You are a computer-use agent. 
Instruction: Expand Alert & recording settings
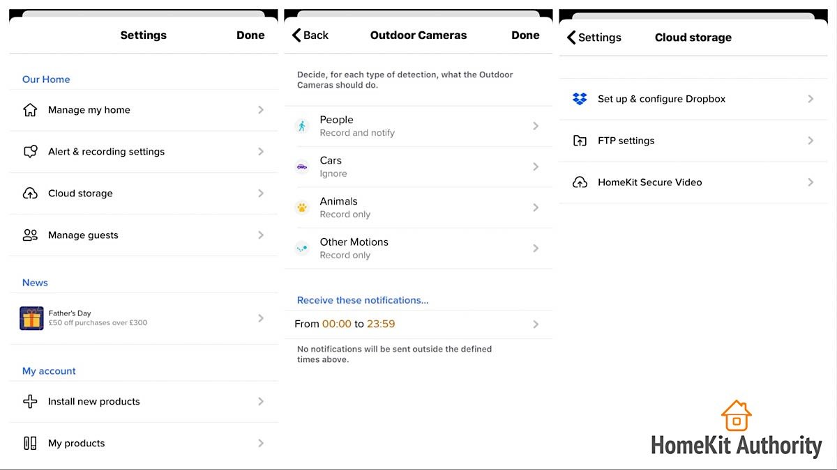click(143, 151)
